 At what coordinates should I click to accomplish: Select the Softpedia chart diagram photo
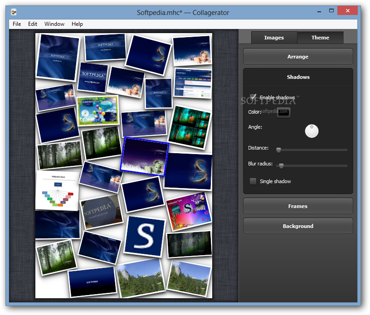click(57, 191)
